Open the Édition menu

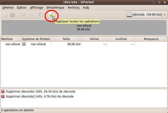click(22, 8)
